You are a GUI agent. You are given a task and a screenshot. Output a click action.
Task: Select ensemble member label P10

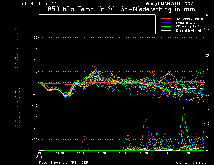pos(17,78)
